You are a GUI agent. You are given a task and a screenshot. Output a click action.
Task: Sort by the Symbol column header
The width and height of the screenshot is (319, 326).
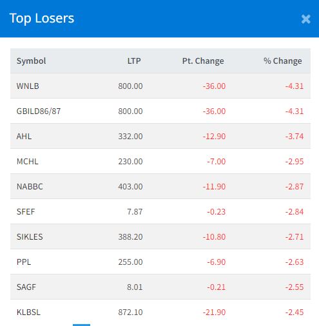click(31, 61)
